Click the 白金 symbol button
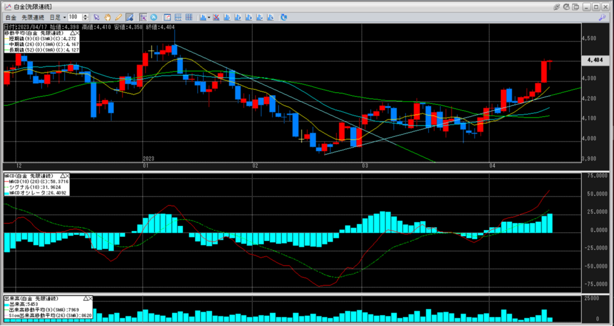The height and width of the screenshot is (326, 614). (x=11, y=17)
